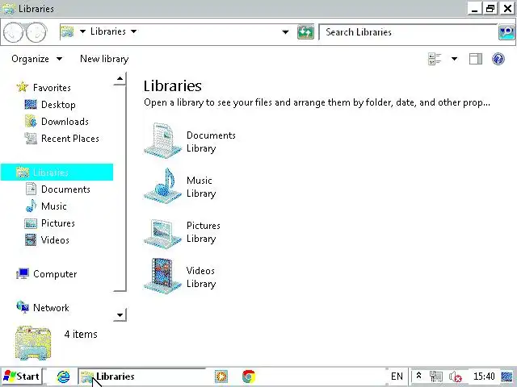
Task: Expand the arrow after Libraries in address bar
Action: (x=133, y=31)
